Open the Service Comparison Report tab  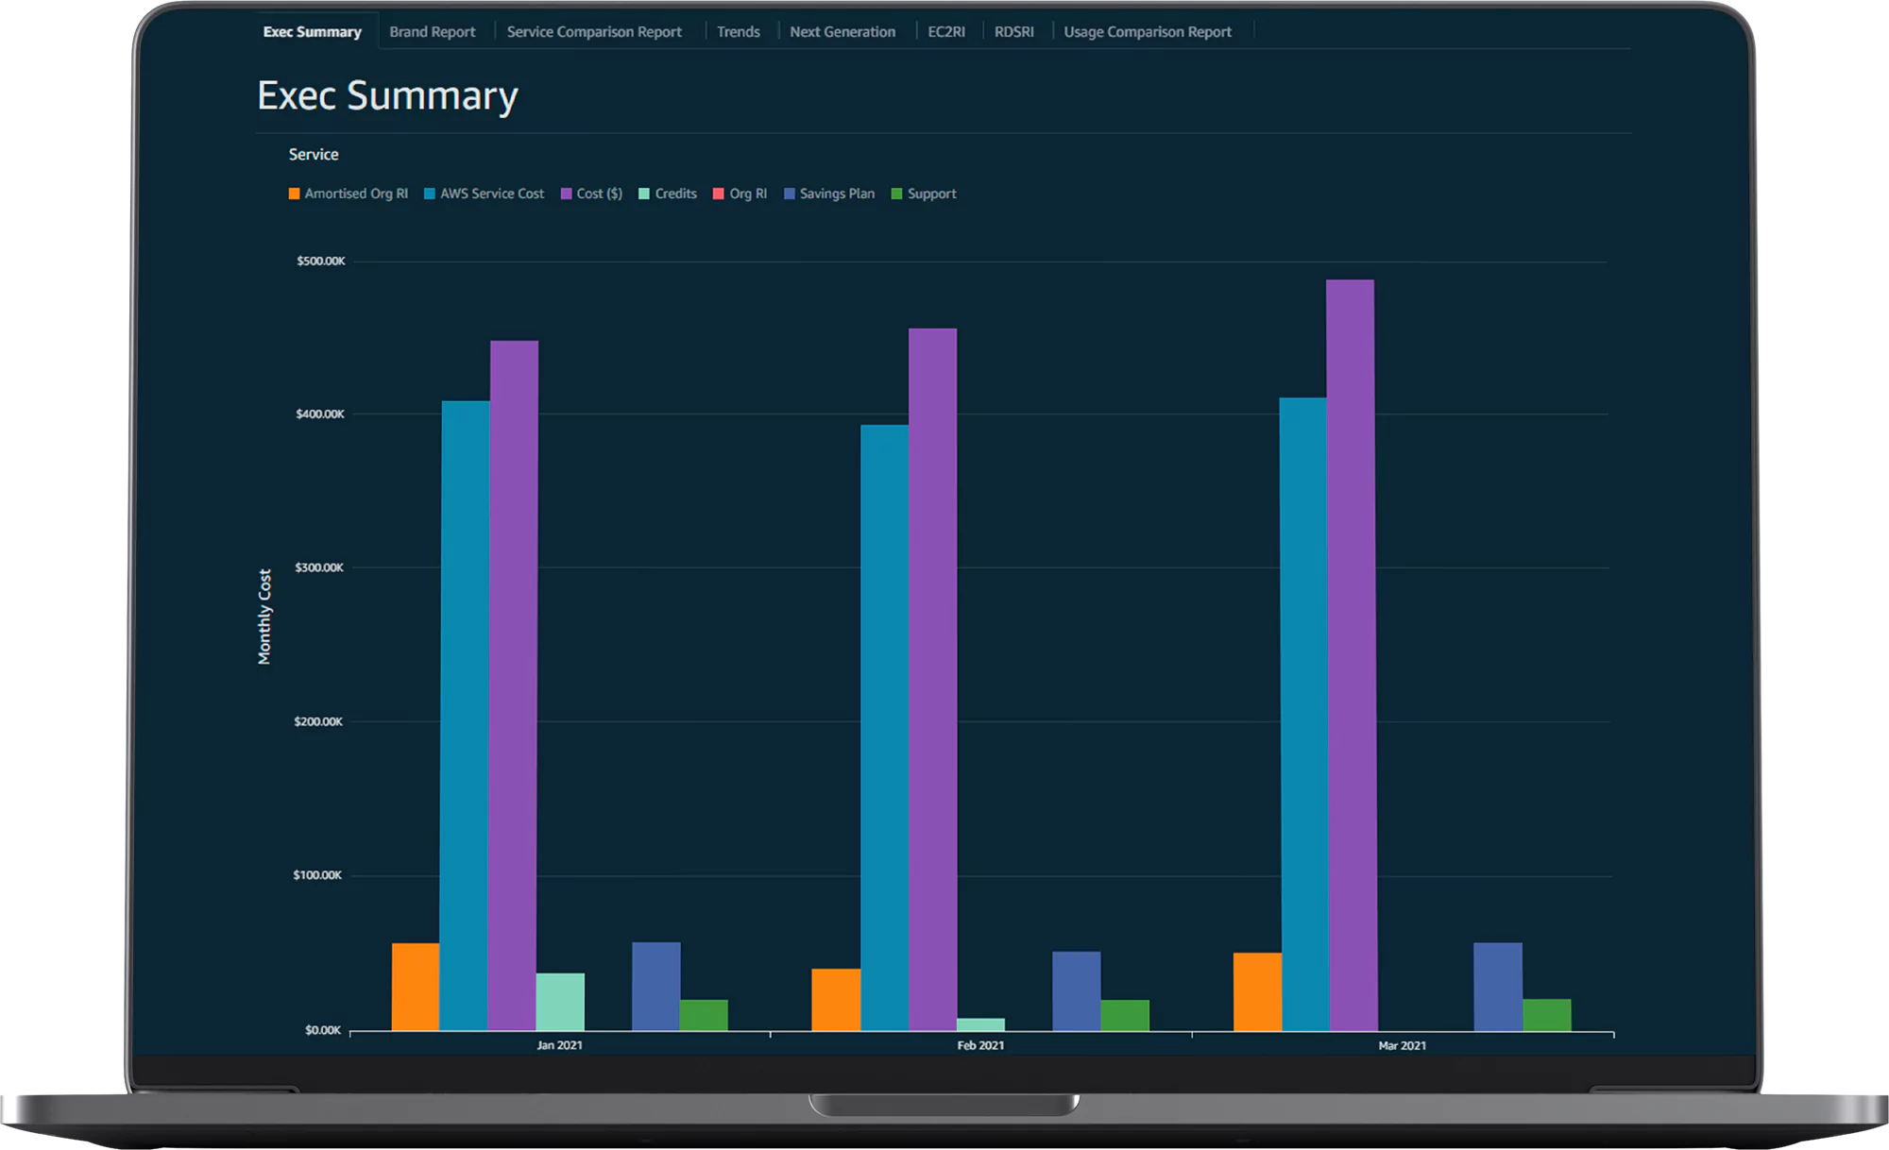(594, 32)
